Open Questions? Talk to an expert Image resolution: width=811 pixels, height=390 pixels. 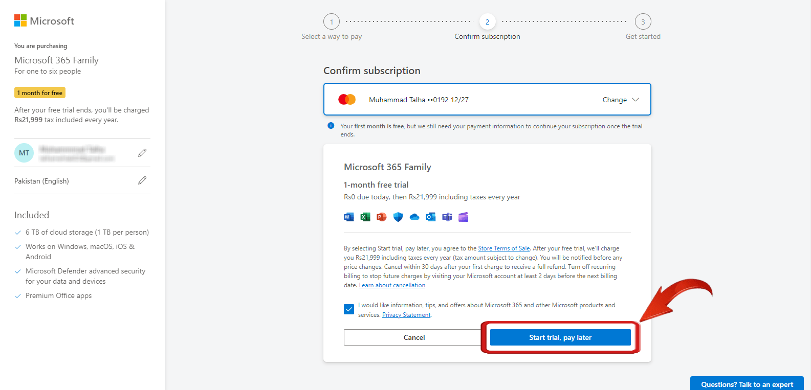[747, 384]
